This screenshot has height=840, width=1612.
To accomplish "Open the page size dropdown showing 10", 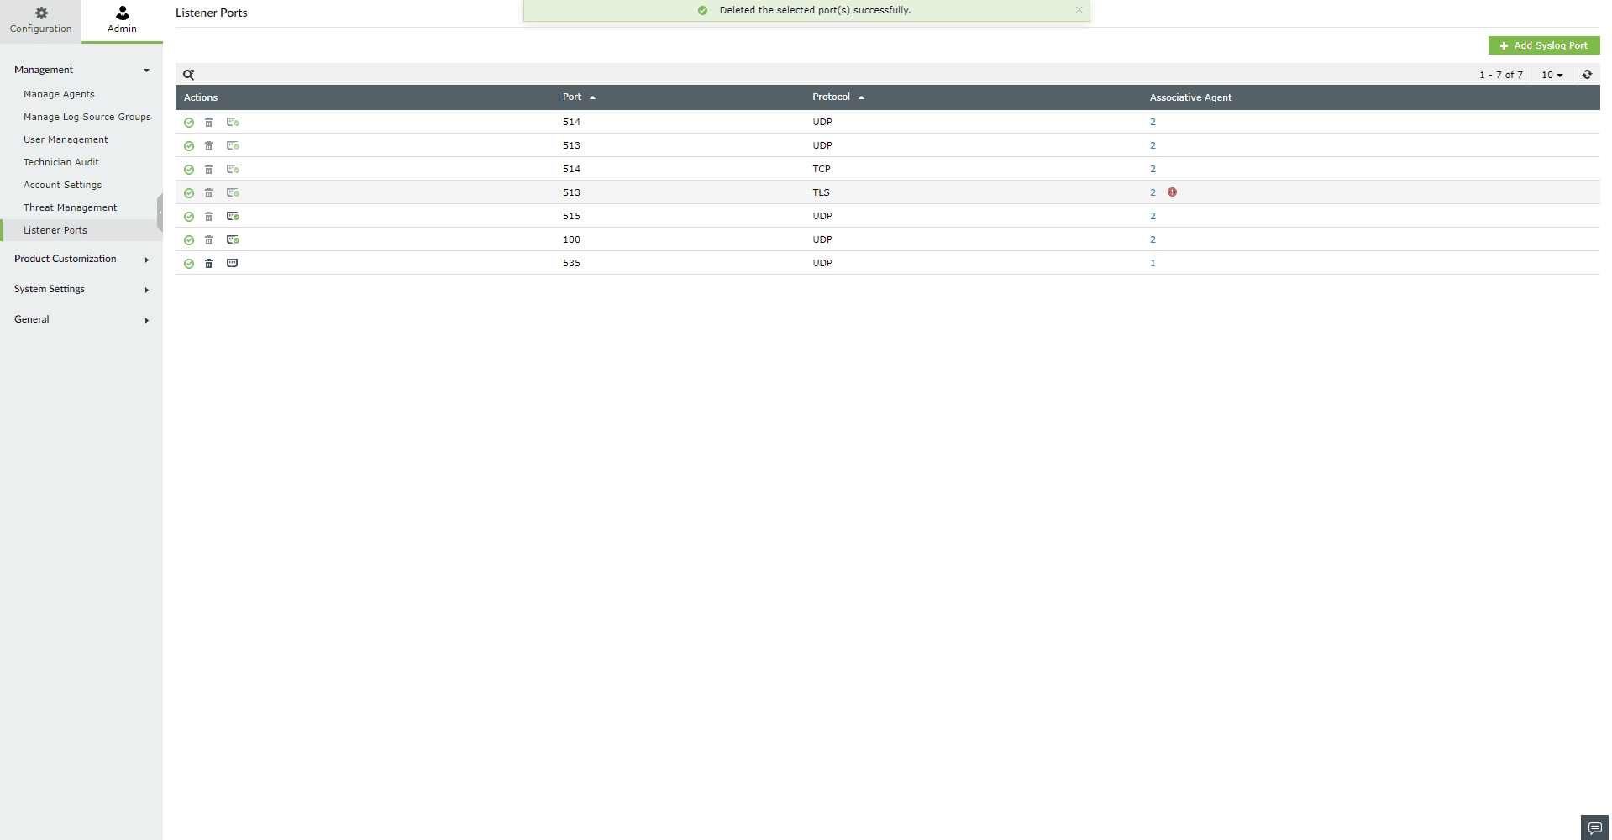I will (x=1552, y=75).
